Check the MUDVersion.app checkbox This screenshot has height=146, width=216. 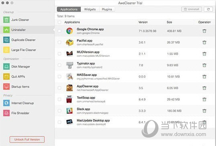[60, 54]
